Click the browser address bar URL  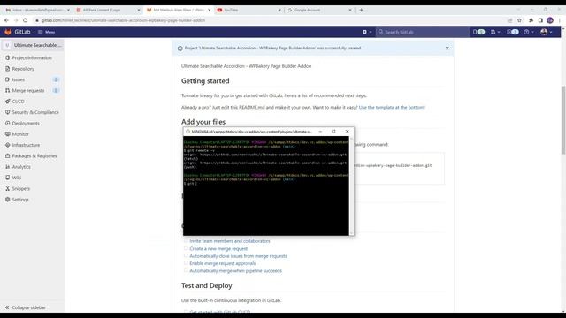(x=123, y=20)
